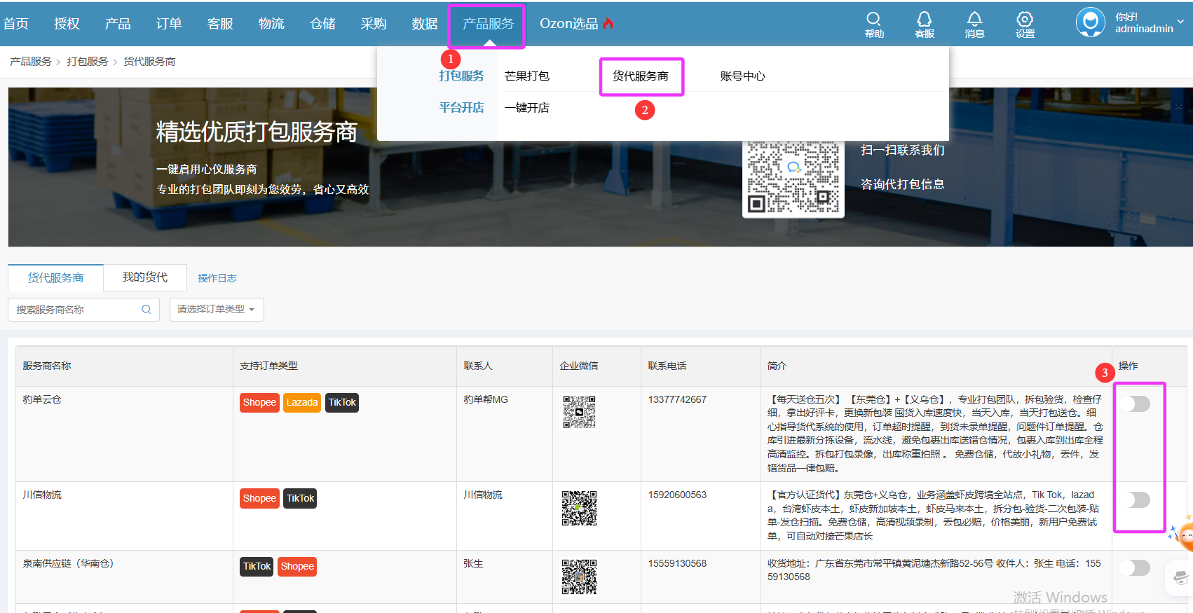Viewport: 1193px width, 613px height.
Task: Open the customer service (客服) headset icon
Action: pos(924,20)
